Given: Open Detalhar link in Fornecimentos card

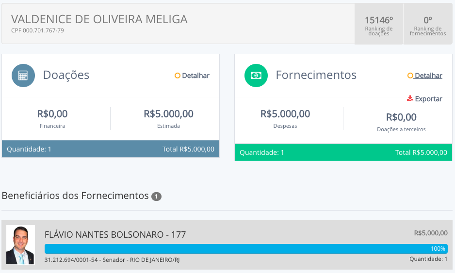Looking at the screenshot, I should tap(428, 76).
